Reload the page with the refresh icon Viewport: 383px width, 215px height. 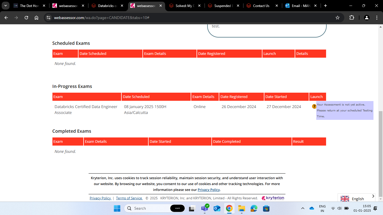click(26, 17)
